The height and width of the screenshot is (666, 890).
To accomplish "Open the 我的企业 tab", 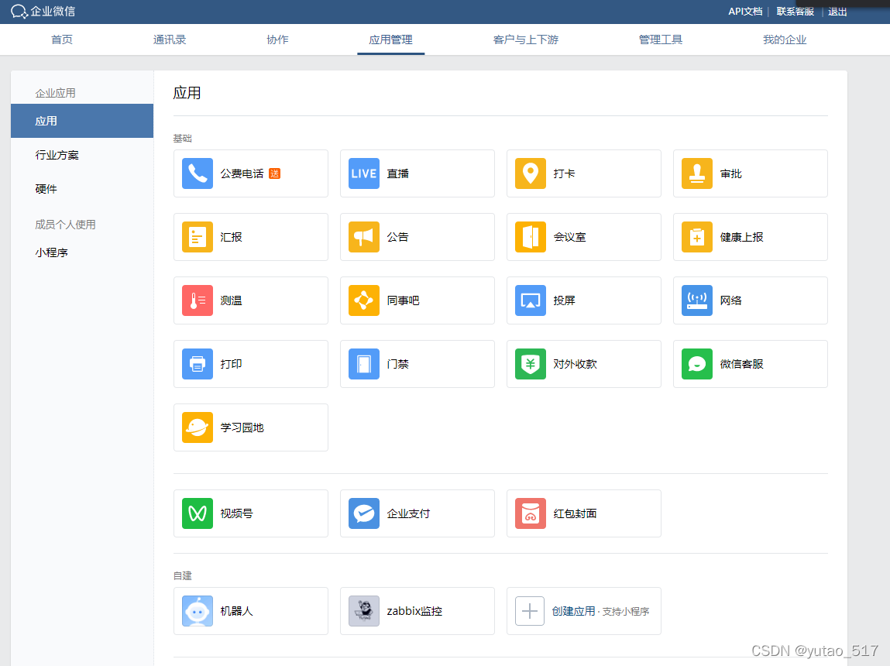I will (x=785, y=39).
